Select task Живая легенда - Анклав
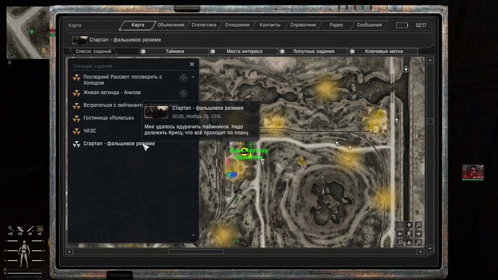This screenshot has height=280, width=498. point(112,93)
